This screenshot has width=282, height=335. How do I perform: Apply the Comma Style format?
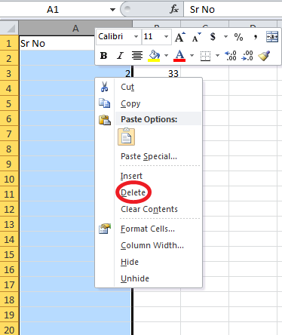pyautogui.click(x=256, y=37)
